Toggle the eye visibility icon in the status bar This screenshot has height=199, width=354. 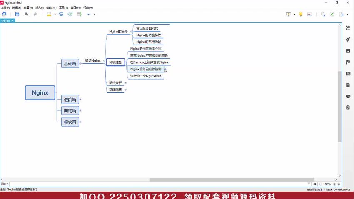point(314,184)
